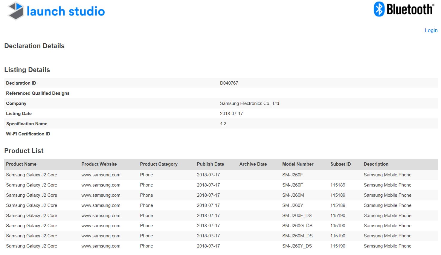Open the Login link
Screen dimensions: 441x255
(431, 30)
